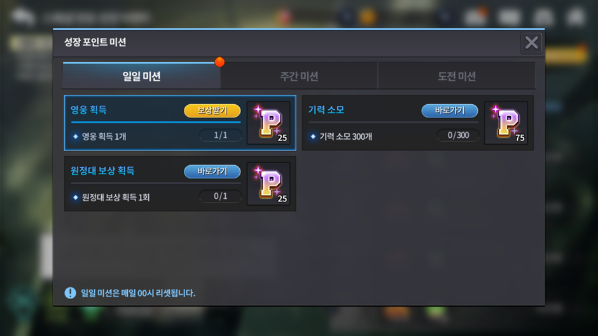The image size is (598, 336).
Task: Click the 75-point P reward icon for 기력 소모
Action: [x=506, y=123]
